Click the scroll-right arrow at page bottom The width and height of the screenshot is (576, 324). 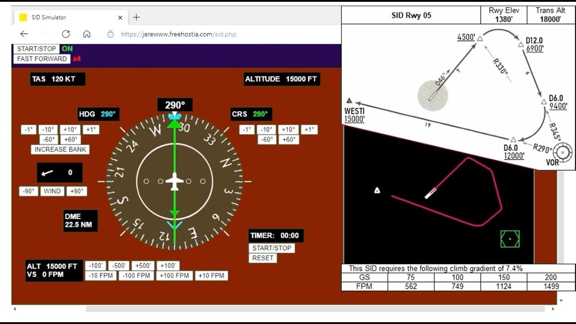pyautogui.click(x=553, y=309)
